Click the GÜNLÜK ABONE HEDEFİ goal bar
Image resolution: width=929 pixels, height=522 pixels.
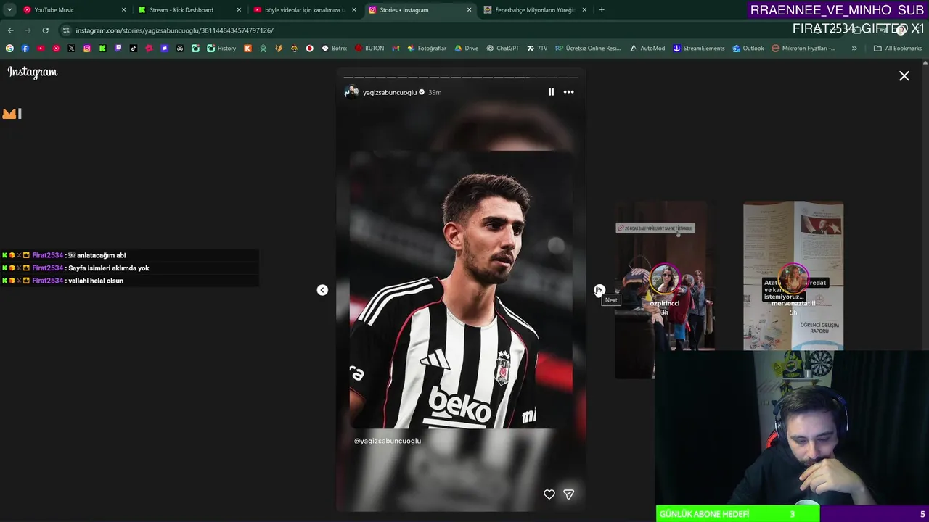tap(792, 514)
